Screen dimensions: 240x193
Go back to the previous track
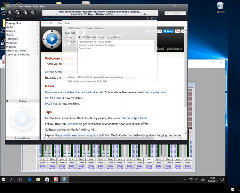tap(10, 13)
